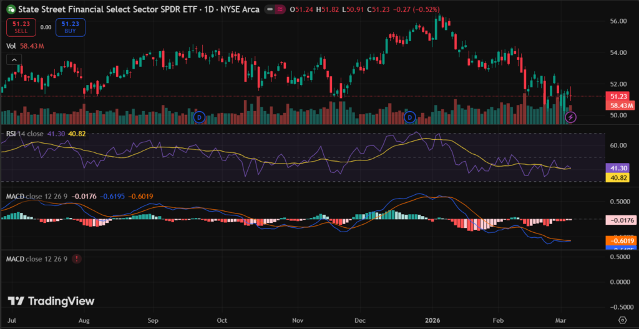The image size is (639, 329).
Task: Toggle the gray dash pill beside NYSE Arca
Action: coord(268,10)
